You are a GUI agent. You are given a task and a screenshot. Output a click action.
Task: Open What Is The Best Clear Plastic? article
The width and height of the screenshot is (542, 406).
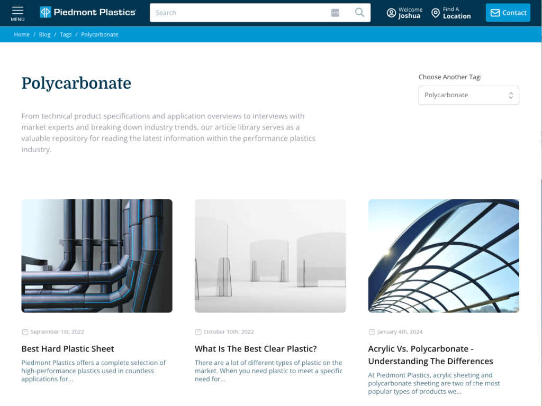(256, 349)
